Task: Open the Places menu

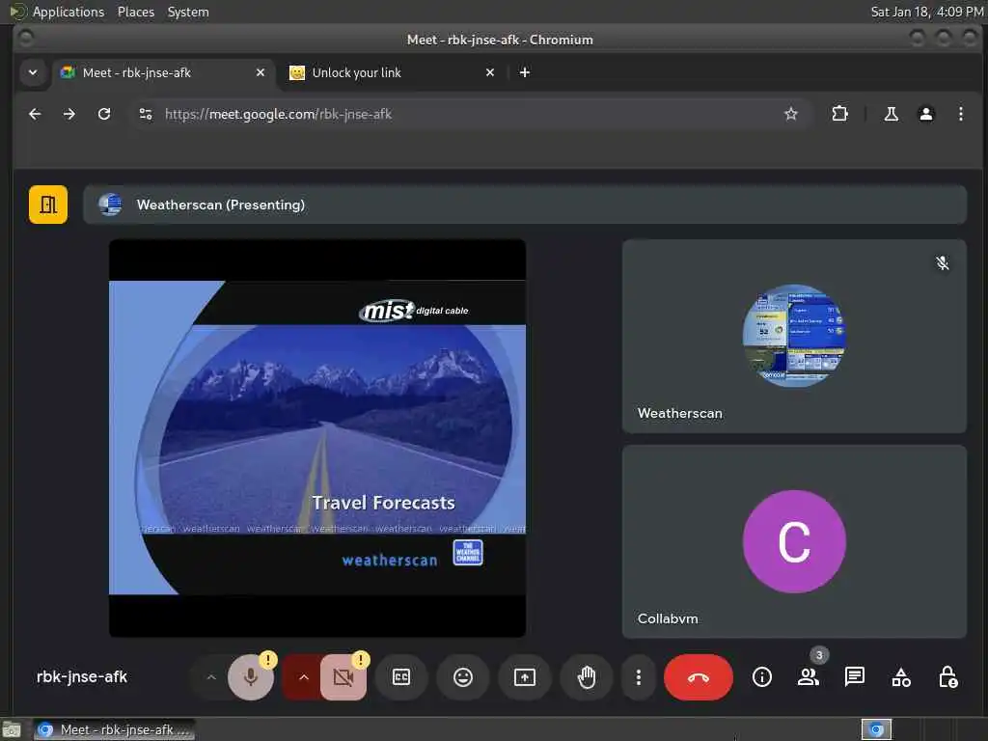Action: pyautogui.click(x=136, y=12)
